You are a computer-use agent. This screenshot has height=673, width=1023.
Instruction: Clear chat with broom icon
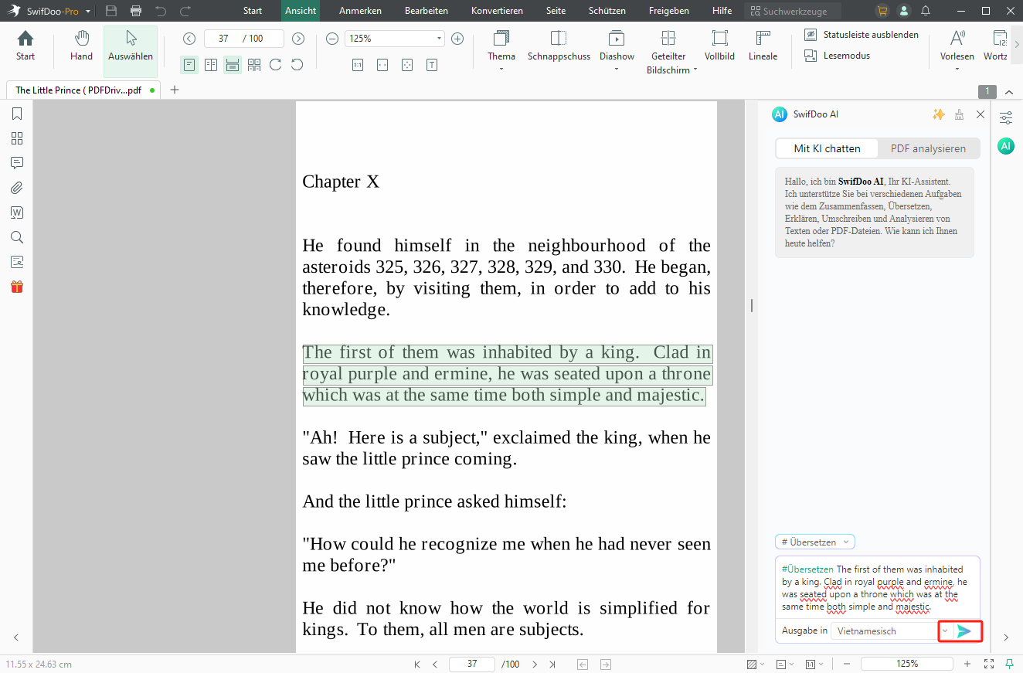click(x=960, y=114)
